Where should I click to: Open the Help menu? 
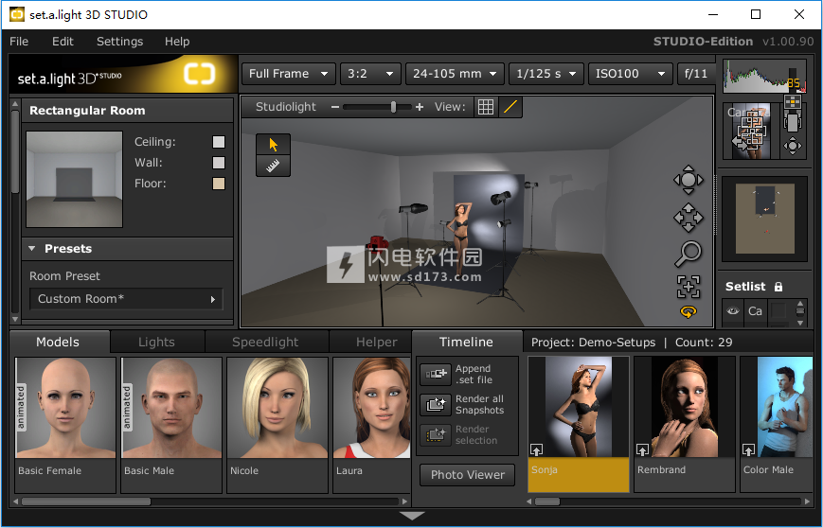(x=177, y=42)
